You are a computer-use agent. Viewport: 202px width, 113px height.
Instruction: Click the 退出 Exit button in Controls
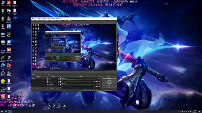click(109, 87)
